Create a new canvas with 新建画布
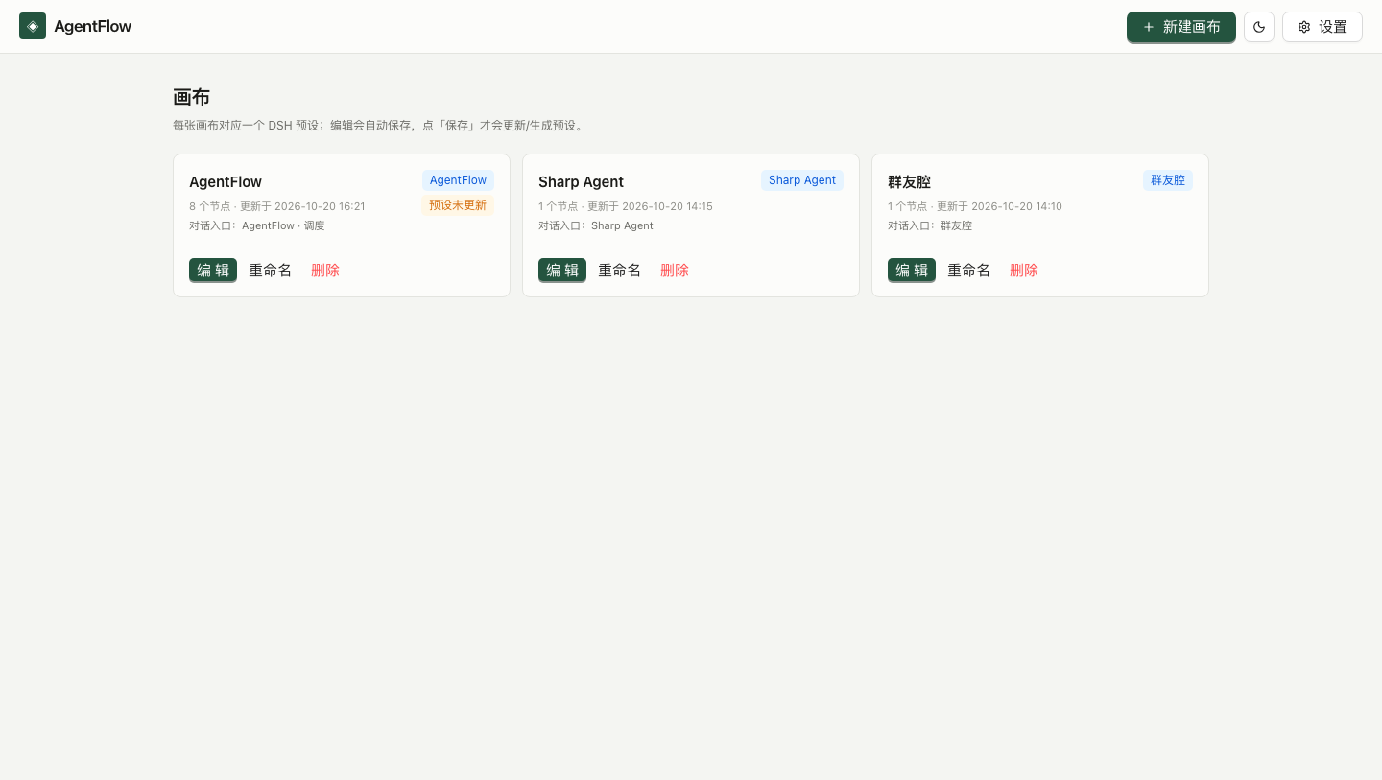Viewport: 1382px width, 780px height. [1181, 27]
